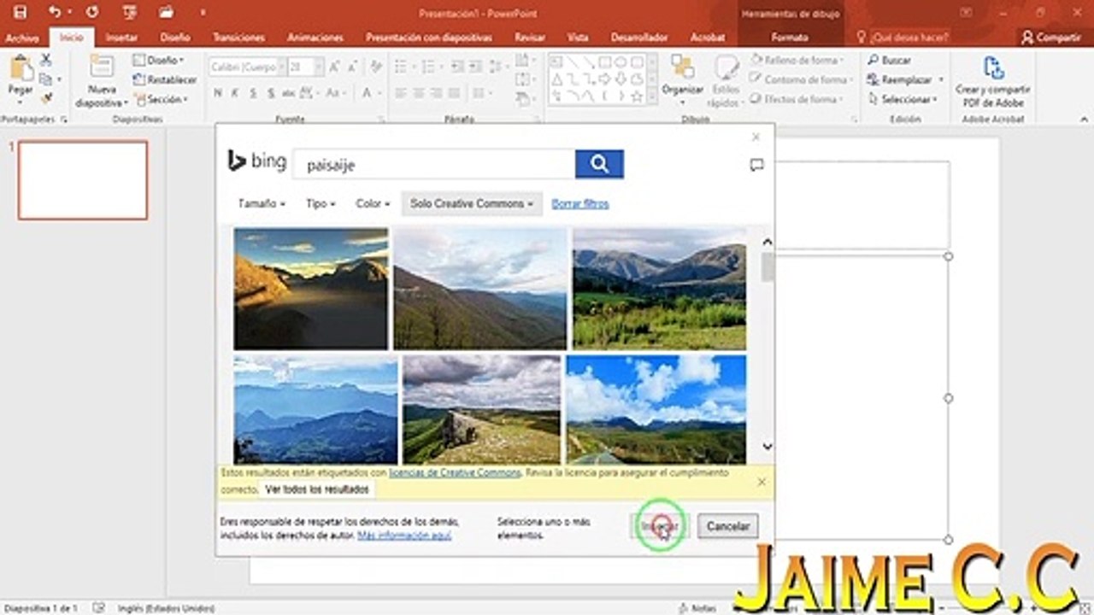Open the Relleno de forma dropdown
The height and width of the screenshot is (615, 1094).
click(797, 60)
